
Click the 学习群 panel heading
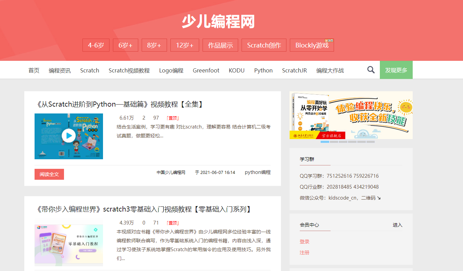(307, 159)
